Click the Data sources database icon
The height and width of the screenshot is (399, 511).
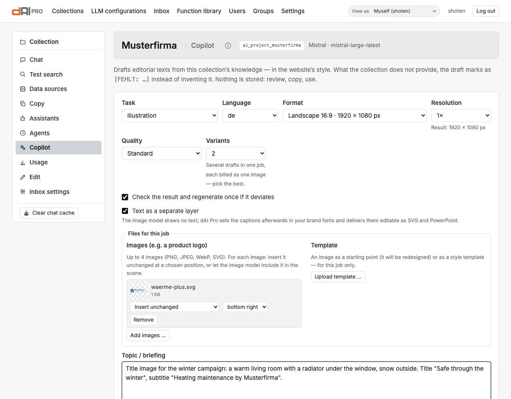(23, 89)
